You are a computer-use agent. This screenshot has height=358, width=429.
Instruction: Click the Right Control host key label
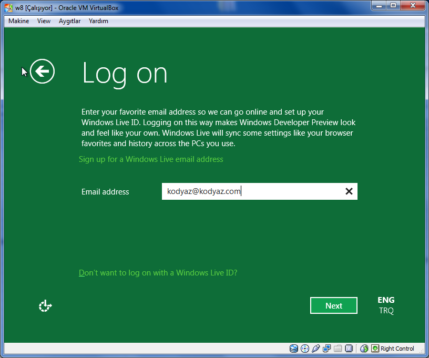pos(397,349)
